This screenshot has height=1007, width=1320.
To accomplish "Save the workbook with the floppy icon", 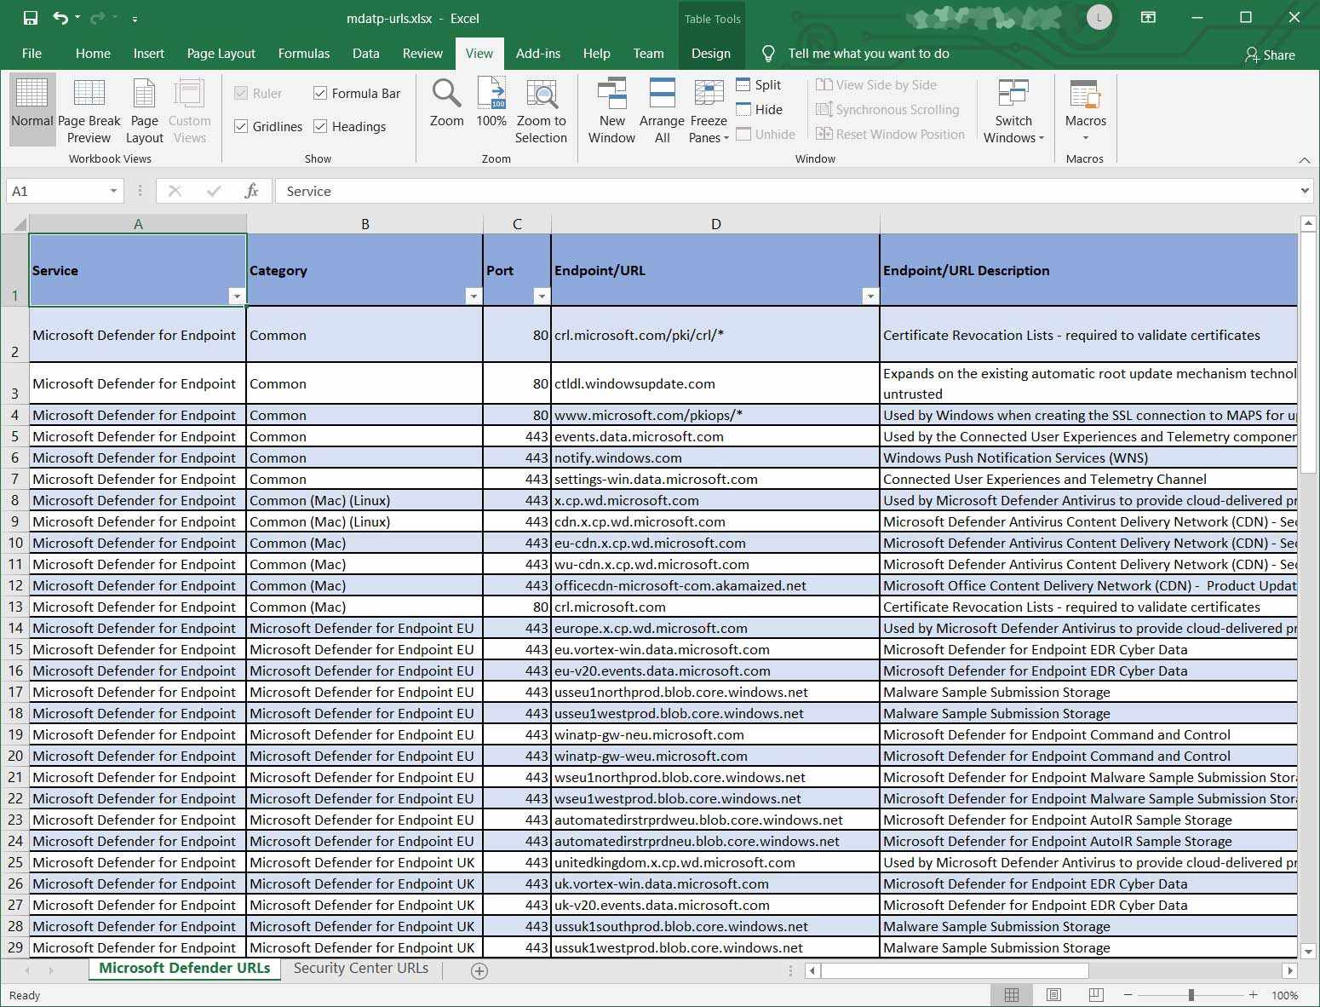I will tap(31, 18).
